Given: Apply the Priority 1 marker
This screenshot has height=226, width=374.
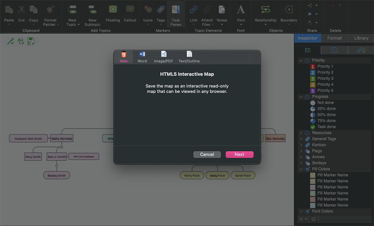Looking at the screenshot, I should [321, 67].
